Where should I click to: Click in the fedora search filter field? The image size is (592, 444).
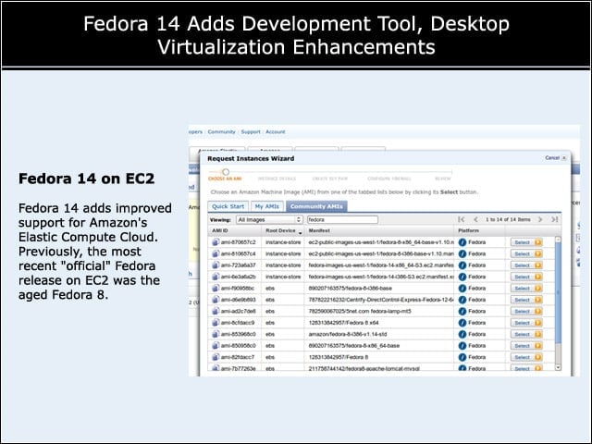click(x=342, y=219)
